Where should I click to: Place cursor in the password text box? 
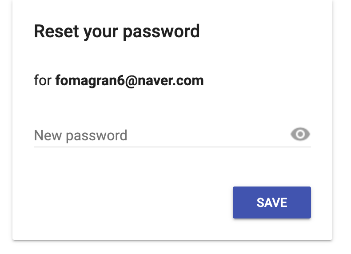pyautogui.click(x=161, y=135)
